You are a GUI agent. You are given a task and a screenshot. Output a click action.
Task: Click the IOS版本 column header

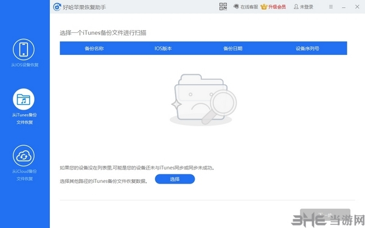point(163,49)
